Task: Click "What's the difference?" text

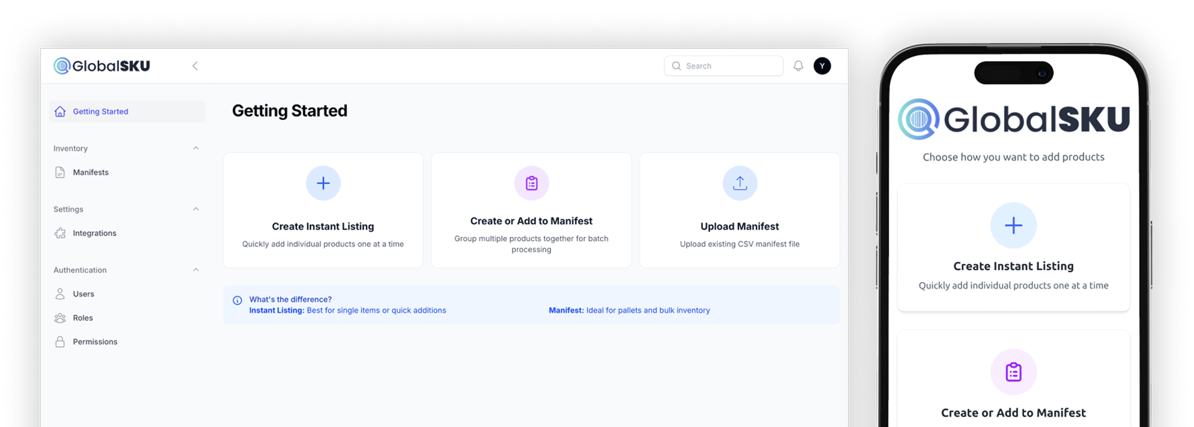Action: point(290,299)
